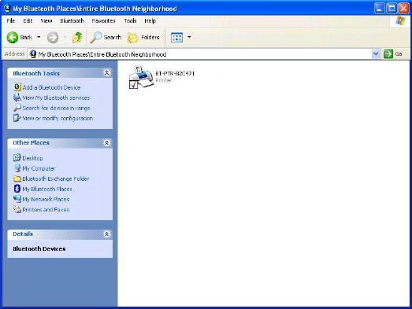Go to Desktop link

(x=32, y=158)
